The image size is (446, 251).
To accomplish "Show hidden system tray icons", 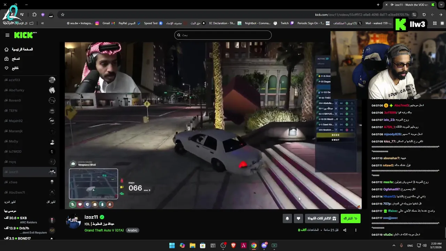I will 394,245.
